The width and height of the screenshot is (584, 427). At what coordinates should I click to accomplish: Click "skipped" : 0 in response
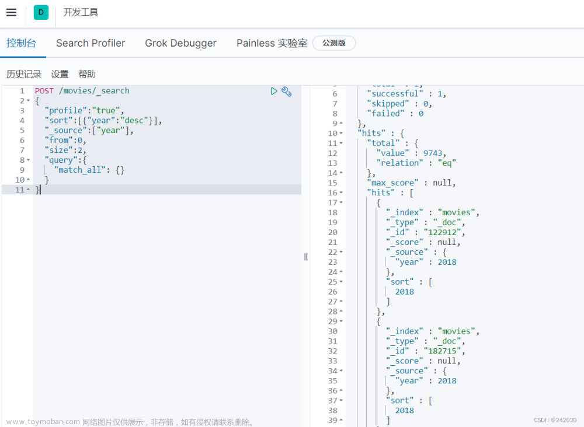tap(399, 104)
